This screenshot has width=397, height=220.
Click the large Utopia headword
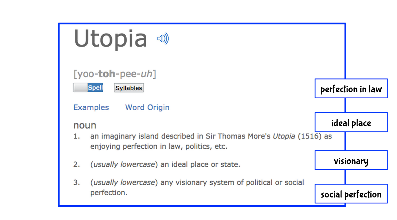[x=110, y=39]
